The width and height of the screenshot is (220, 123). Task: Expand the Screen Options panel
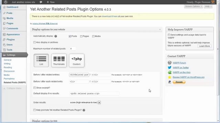[x=193, y=6]
